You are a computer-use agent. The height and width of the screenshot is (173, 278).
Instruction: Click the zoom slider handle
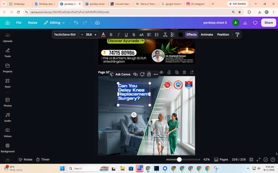coord(179,159)
